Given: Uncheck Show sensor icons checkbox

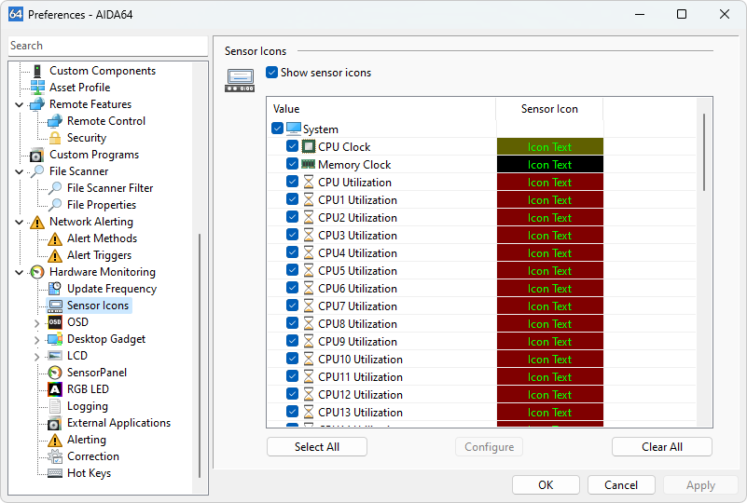Looking at the screenshot, I should pos(272,73).
